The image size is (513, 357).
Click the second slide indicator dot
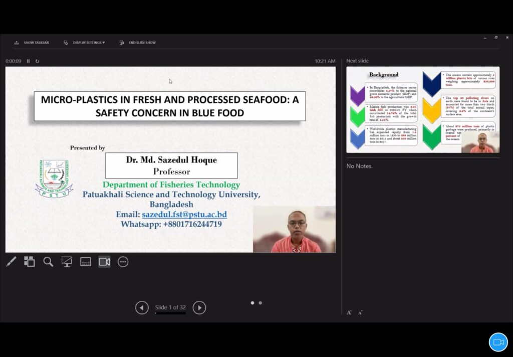260,303
